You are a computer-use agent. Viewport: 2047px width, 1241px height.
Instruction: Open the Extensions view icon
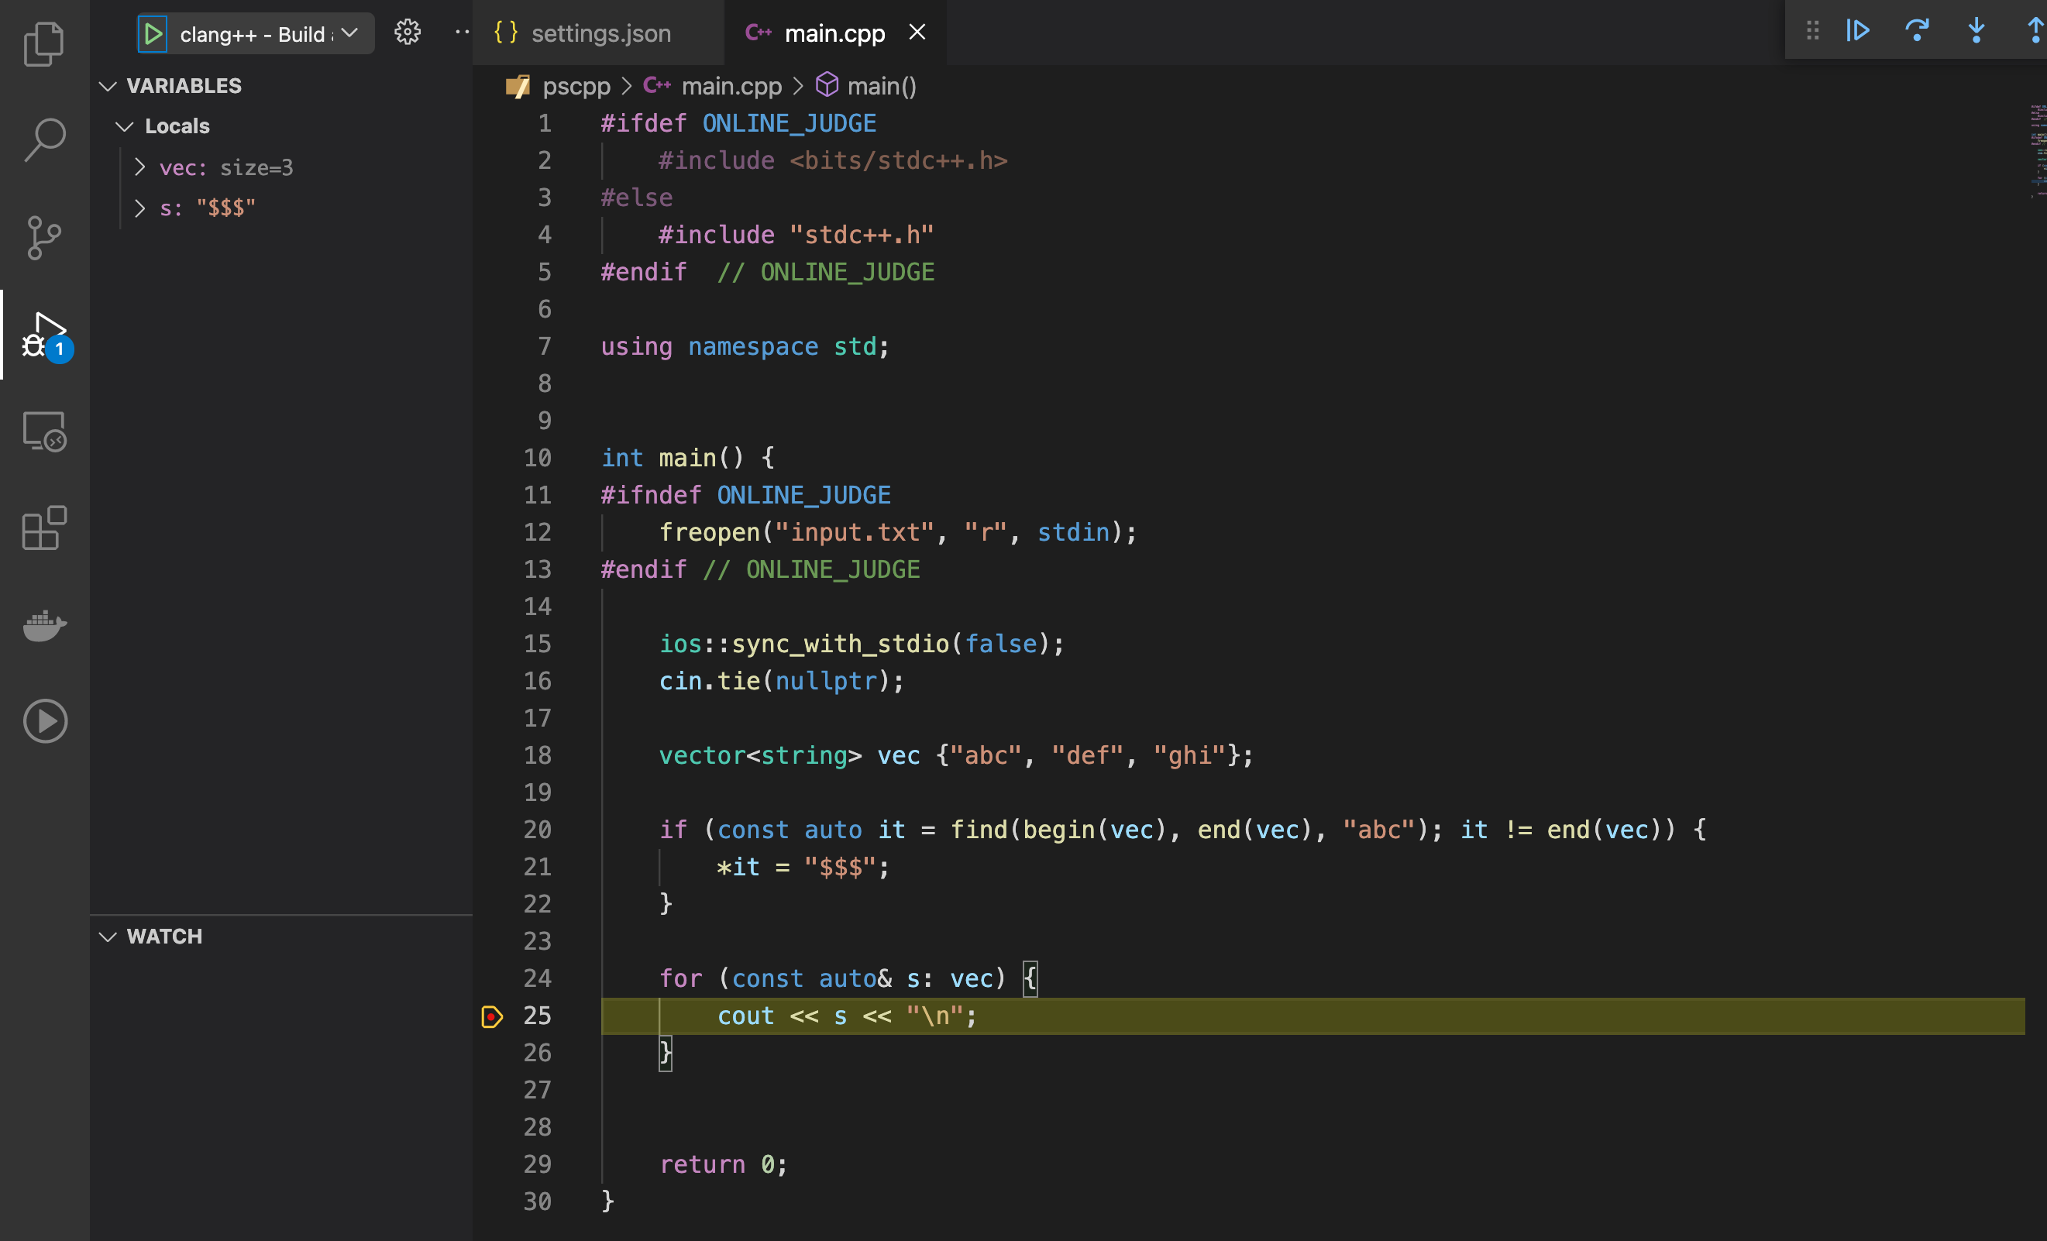pyautogui.click(x=44, y=528)
